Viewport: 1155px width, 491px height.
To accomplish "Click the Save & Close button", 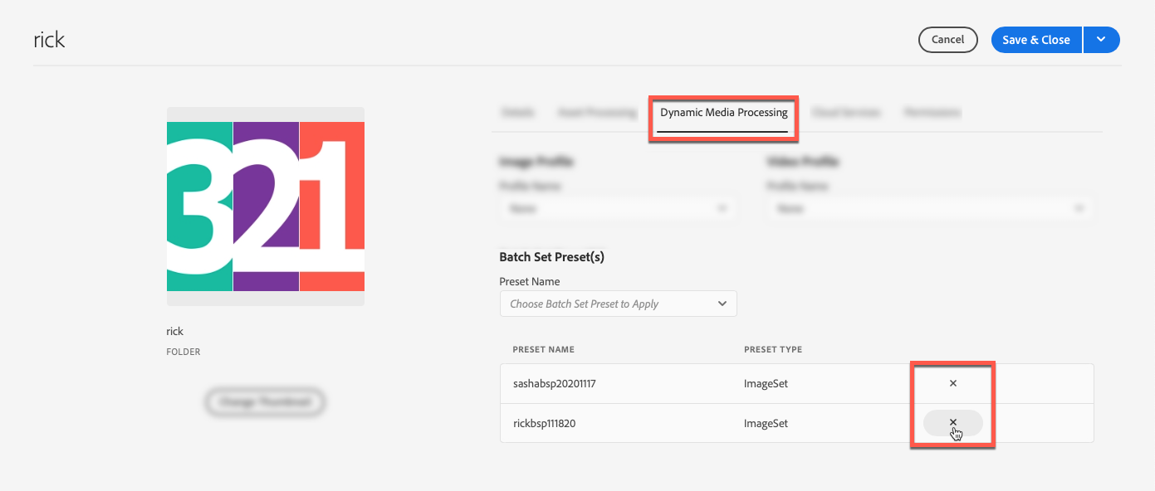I will click(x=1035, y=39).
